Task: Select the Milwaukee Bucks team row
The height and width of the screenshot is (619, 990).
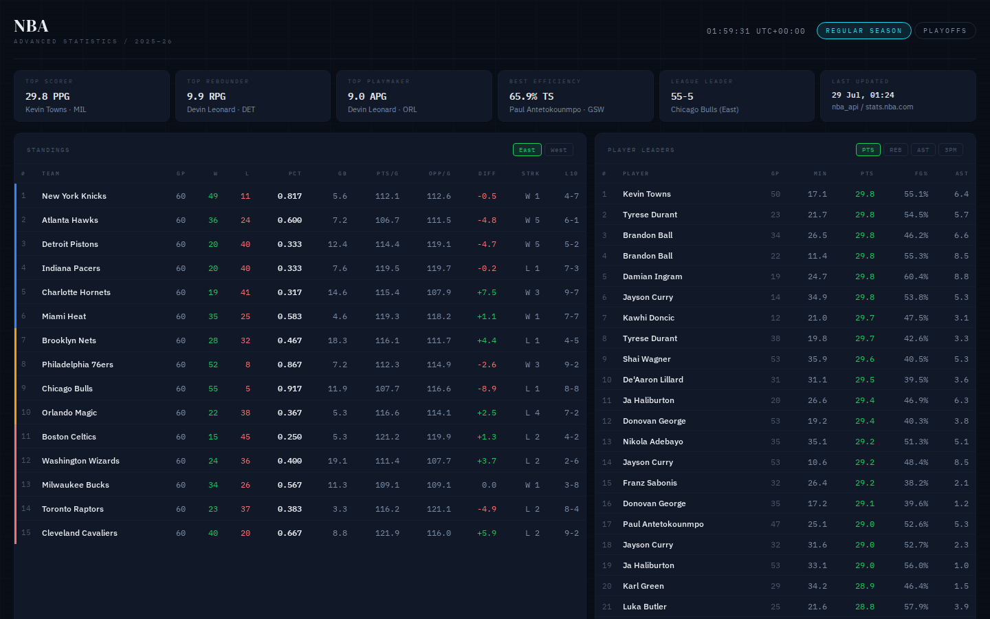Action: click(x=300, y=485)
